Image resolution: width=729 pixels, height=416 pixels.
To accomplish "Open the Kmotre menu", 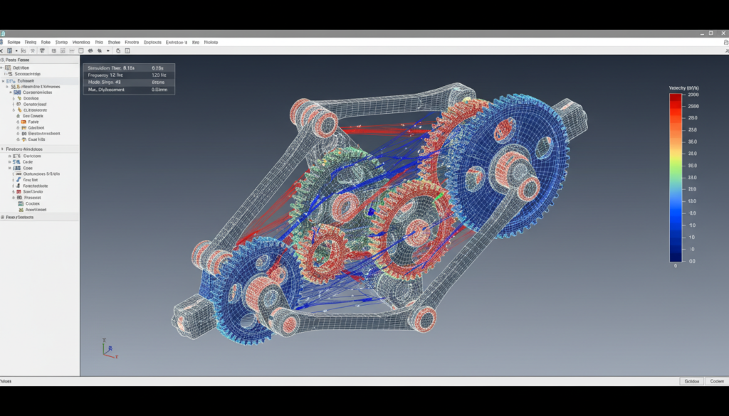I will click(132, 42).
